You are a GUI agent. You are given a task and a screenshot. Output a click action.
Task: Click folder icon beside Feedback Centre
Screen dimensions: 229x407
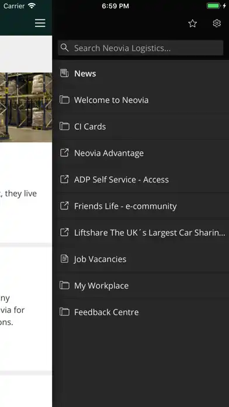point(64,312)
